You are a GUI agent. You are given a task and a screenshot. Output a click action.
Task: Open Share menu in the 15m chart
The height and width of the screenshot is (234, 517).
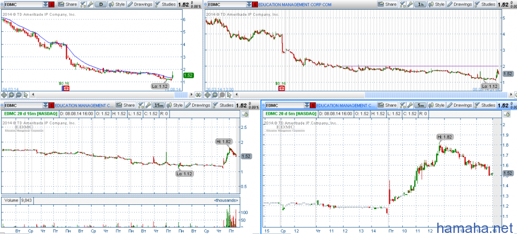(125, 105)
